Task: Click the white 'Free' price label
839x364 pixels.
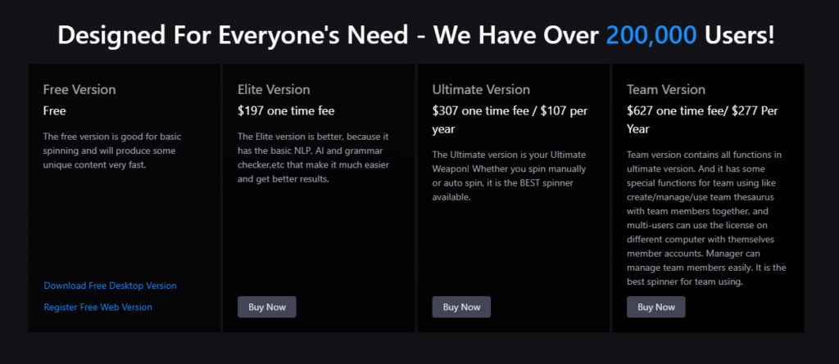Action: tap(55, 110)
